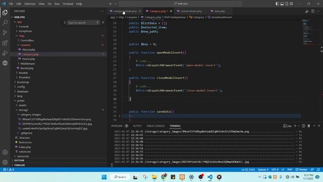Go back with navigation arrow
The height and width of the screenshot is (182, 323).
(x=111, y=4)
